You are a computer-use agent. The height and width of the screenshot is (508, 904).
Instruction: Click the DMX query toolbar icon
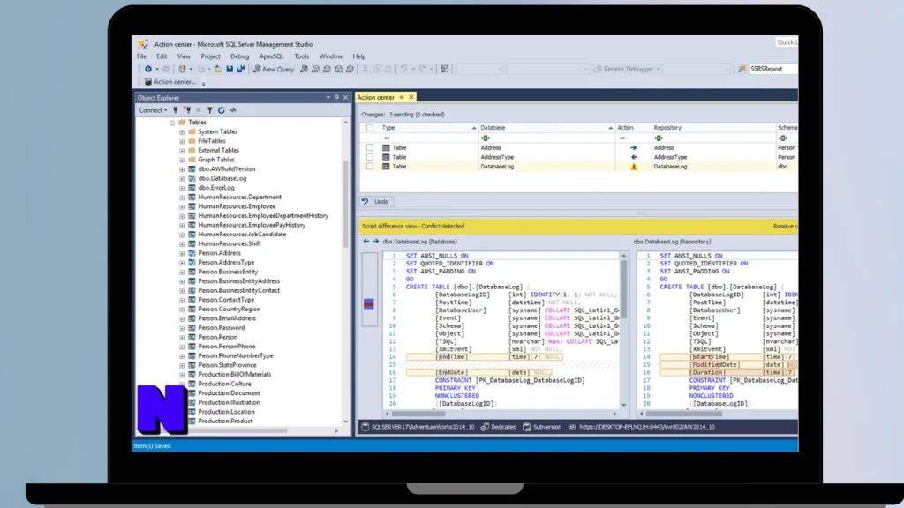[327, 69]
